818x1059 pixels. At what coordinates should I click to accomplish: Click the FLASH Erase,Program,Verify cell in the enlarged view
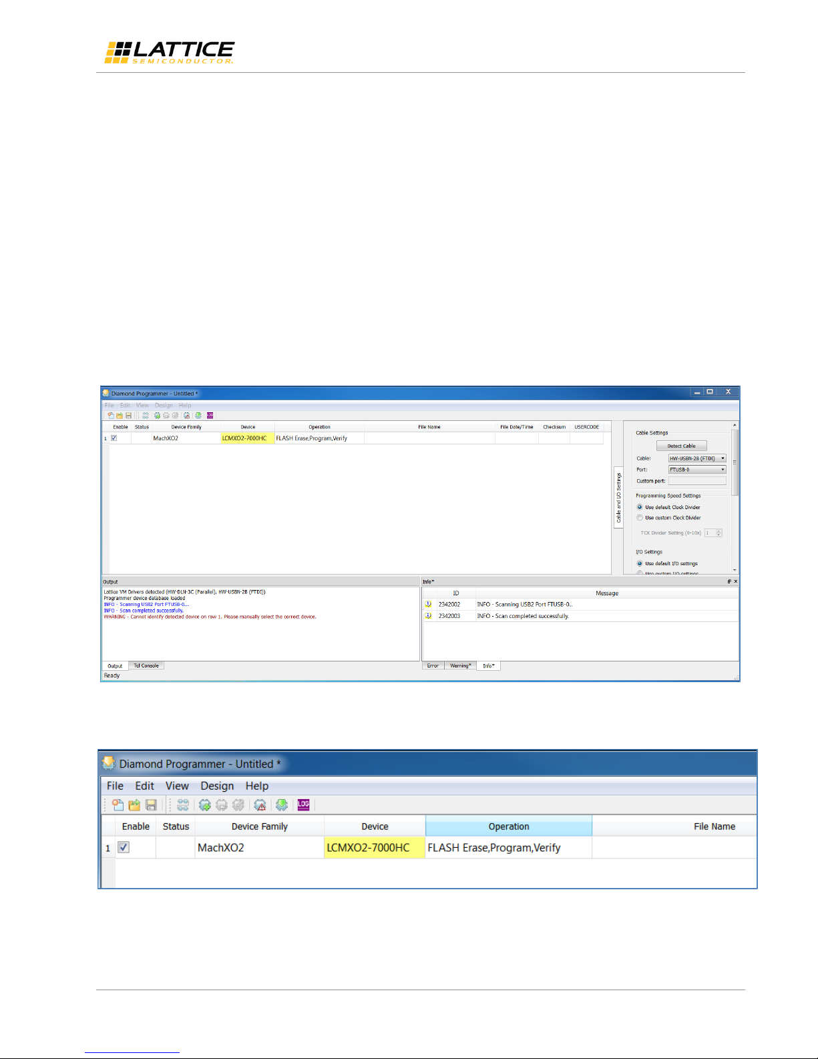(x=509, y=847)
